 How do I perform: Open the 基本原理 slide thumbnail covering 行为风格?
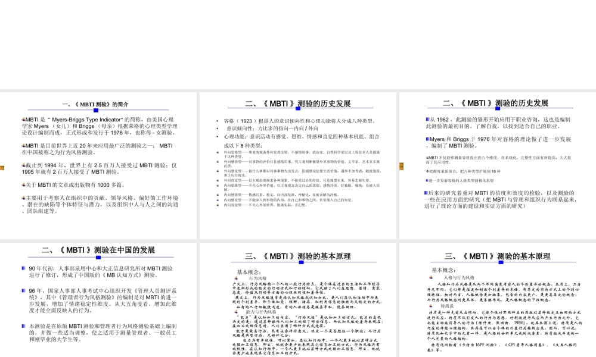pos(297,300)
